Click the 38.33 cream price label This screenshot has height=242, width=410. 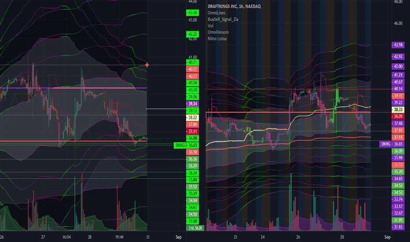click(x=398, y=110)
